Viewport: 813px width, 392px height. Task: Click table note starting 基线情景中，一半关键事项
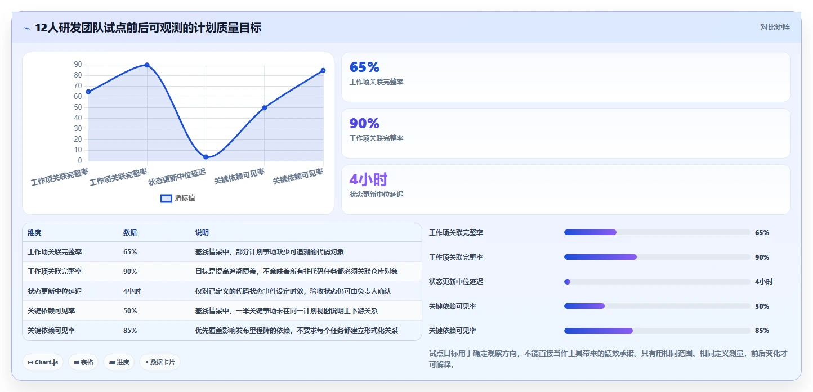[287, 311]
